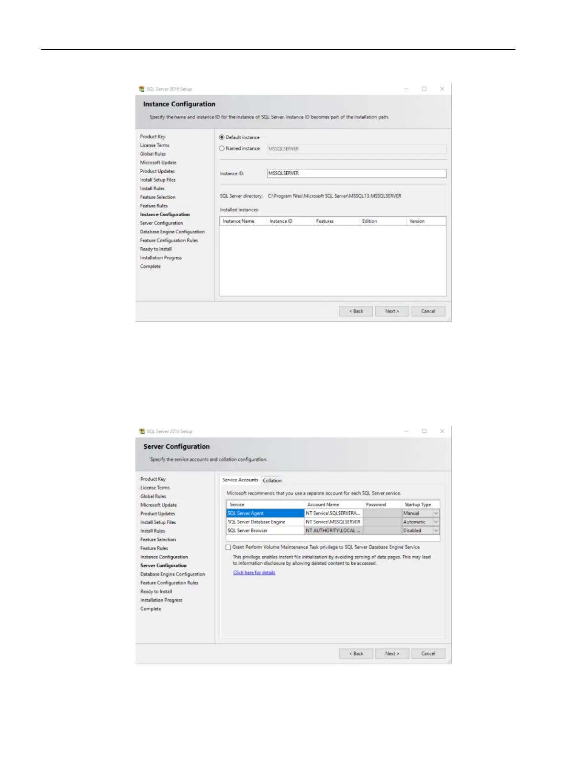This screenshot has width=570, height=759.
Task: Click SQL Server icon in Instance Configuration title bar
Action: tap(142, 89)
